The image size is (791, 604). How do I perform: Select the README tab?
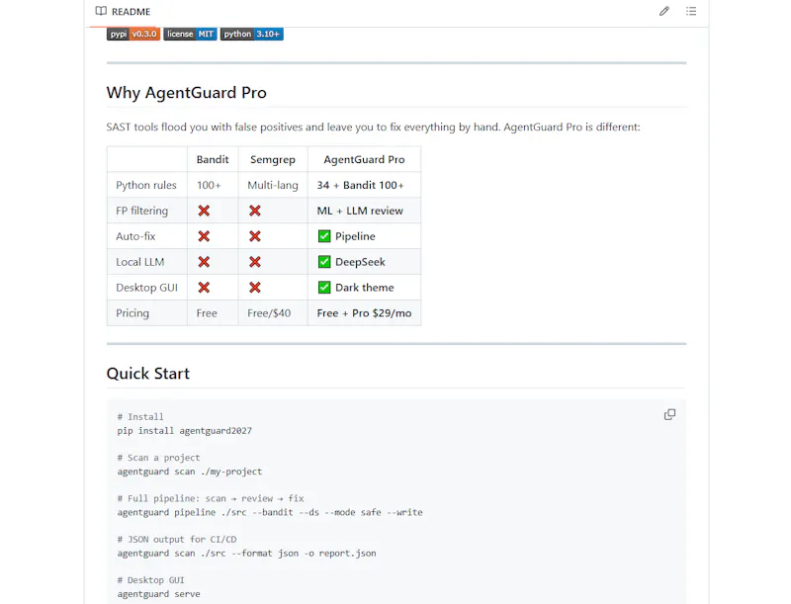123,12
